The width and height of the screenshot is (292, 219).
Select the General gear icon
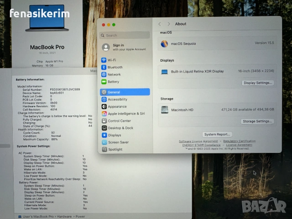point(104,92)
